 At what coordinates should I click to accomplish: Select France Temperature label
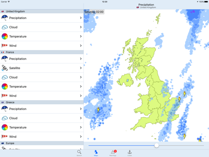[x=18, y=86]
